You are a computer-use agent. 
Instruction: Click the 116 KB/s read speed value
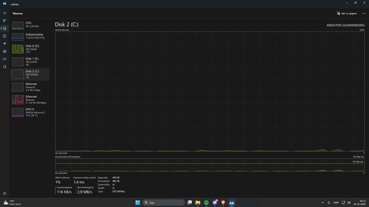tap(64, 192)
